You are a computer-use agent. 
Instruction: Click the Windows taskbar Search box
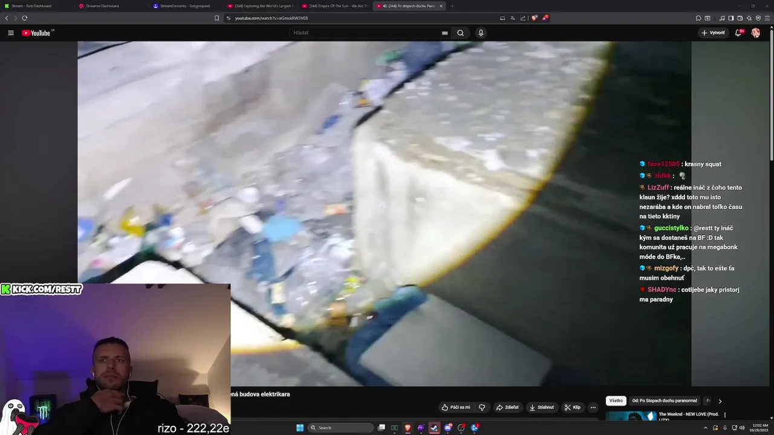coord(341,428)
